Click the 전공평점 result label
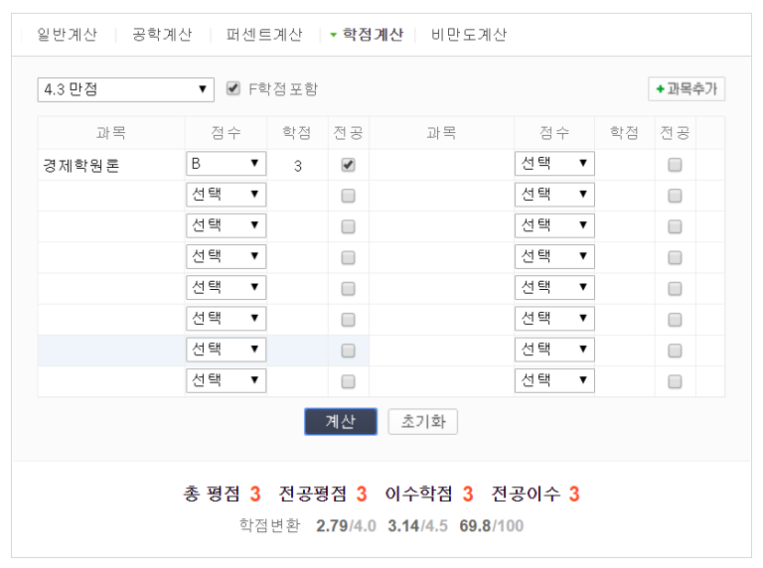The image size is (763, 568). 312,495
